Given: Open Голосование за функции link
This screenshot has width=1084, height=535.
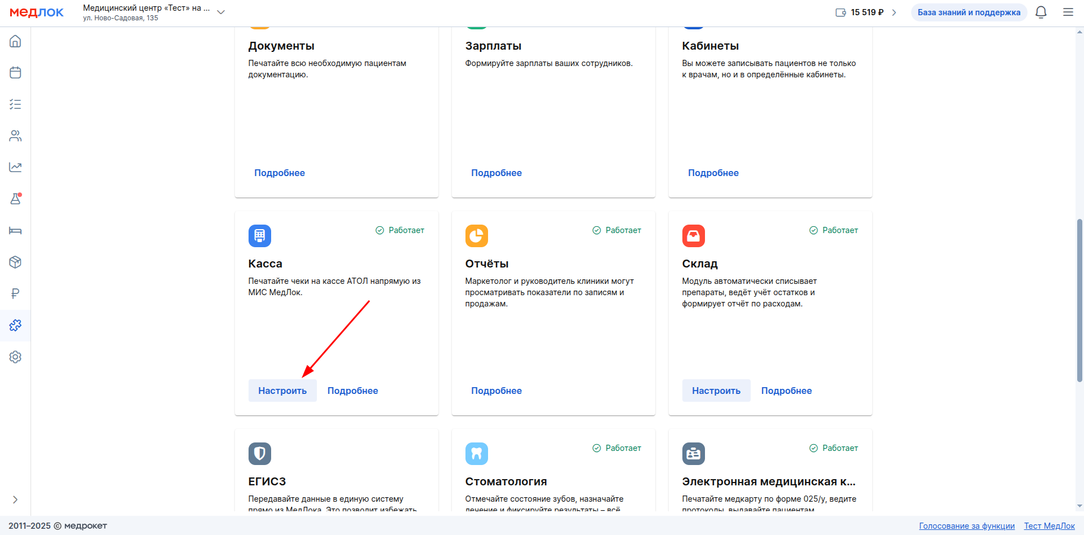Looking at the screenshot, I should point(967,526).
